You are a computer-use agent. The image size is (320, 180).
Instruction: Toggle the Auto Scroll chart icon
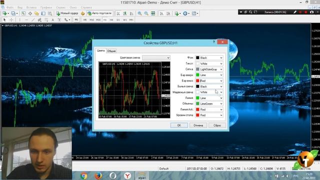(x=161, y=13)
